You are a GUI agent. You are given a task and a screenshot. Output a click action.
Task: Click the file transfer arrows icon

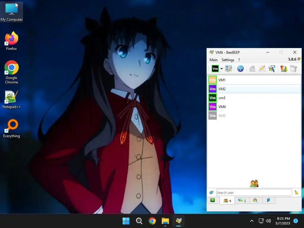pyautogui.click(x=284, y=69)
